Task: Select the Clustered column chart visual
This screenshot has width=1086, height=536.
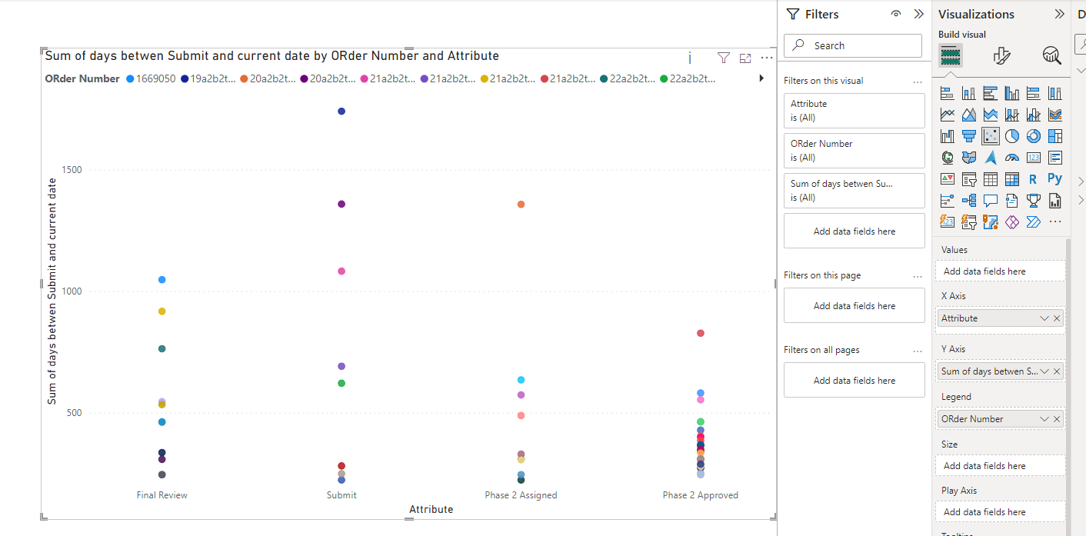Action: (x=1012, y=93)
